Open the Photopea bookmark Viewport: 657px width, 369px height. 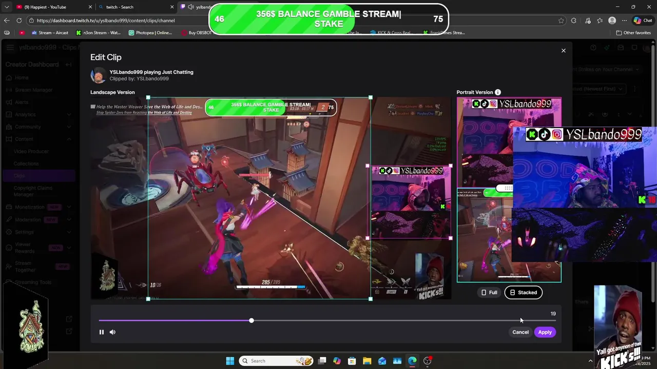pos(150,33)
